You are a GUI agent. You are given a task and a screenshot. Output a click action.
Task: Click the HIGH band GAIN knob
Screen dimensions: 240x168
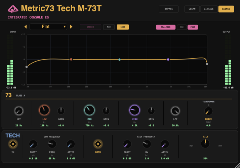[151, 111]
